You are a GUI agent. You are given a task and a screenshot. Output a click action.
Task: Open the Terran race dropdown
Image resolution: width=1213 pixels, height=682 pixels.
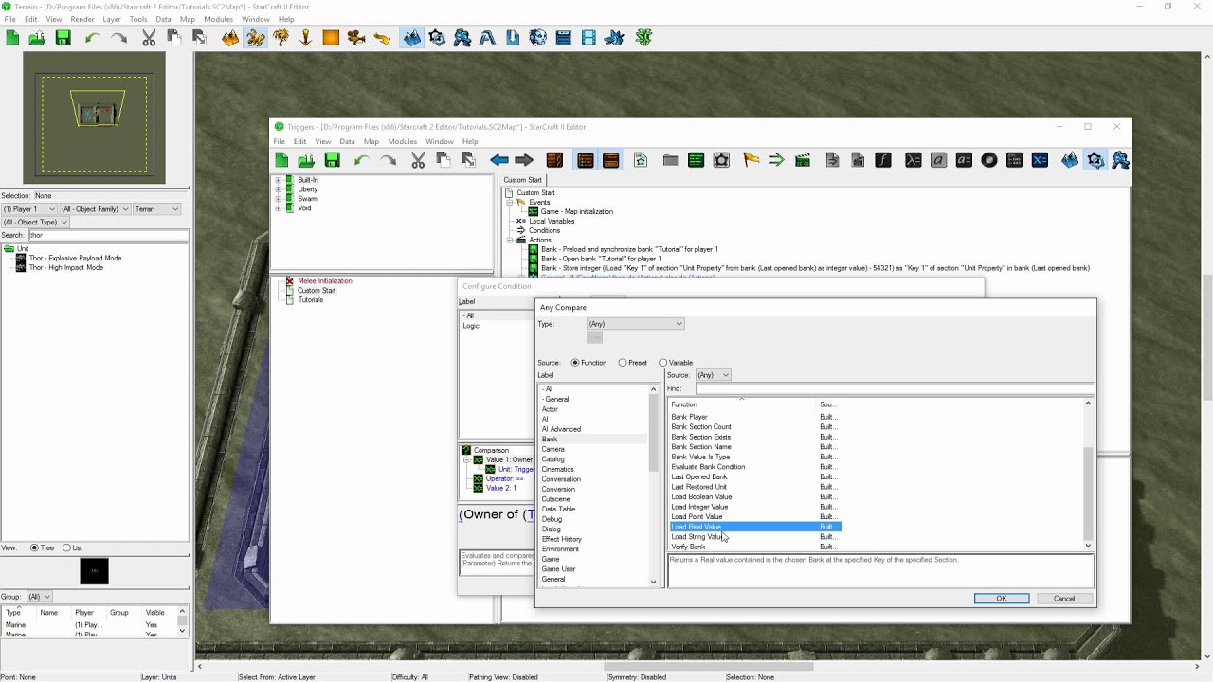[x=156, y=209]
